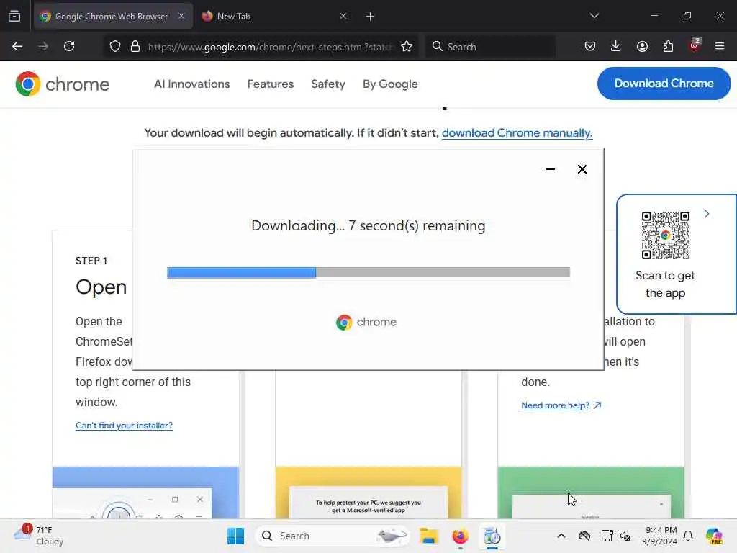Focus the Firefox Search box
Viewport: 737px width, 553px height.
coord(490,47)
